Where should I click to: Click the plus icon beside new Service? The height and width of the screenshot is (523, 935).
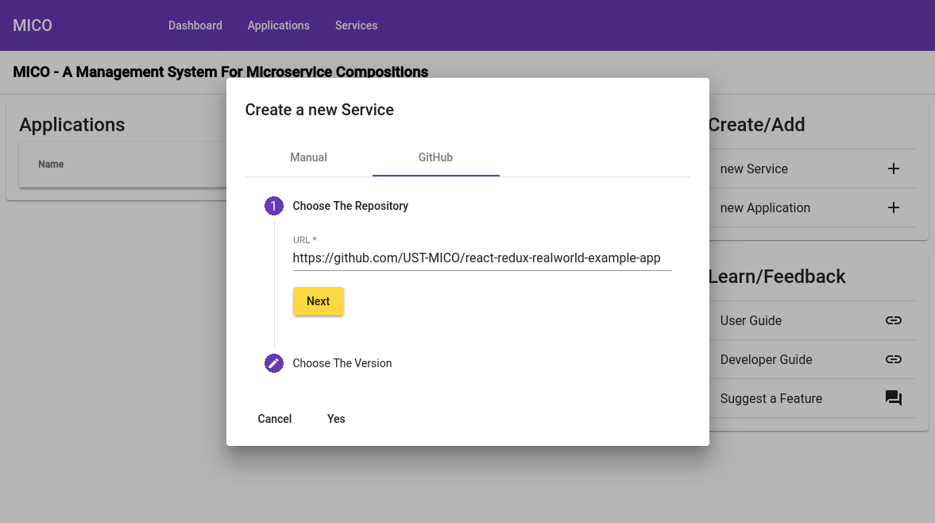tap(893, 169)
